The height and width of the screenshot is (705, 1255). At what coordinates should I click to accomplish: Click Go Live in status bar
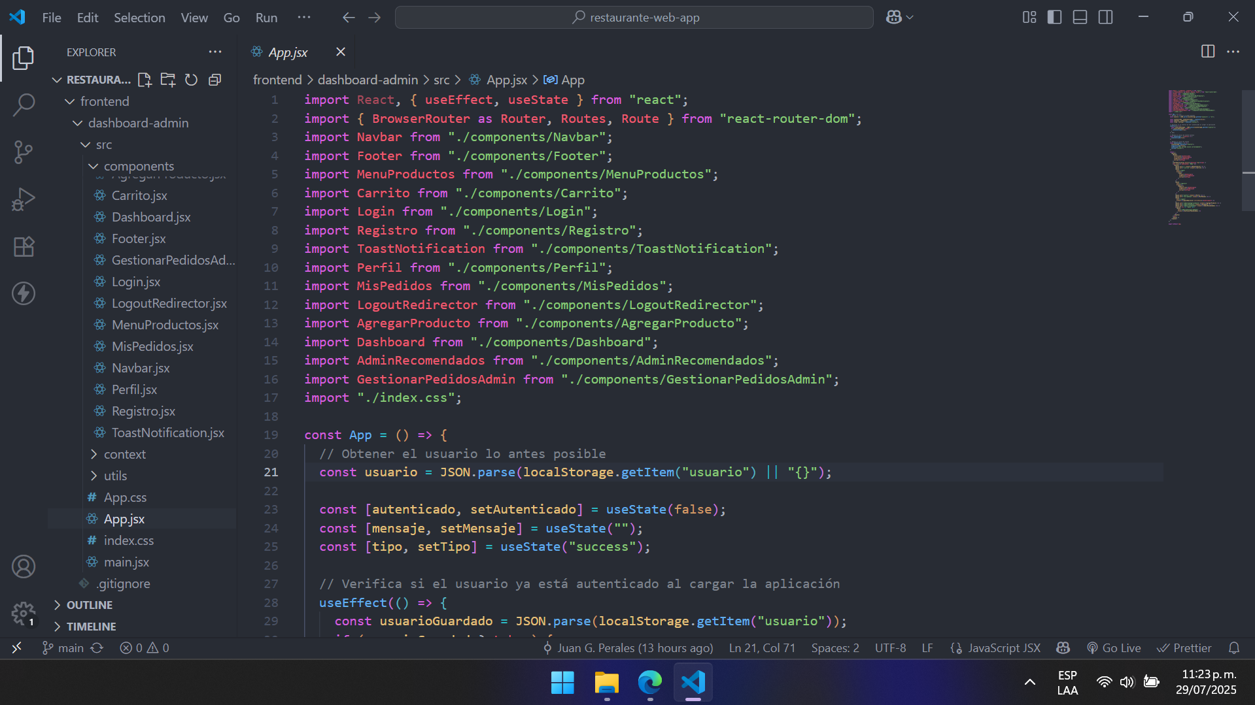tap(1114, 648)
